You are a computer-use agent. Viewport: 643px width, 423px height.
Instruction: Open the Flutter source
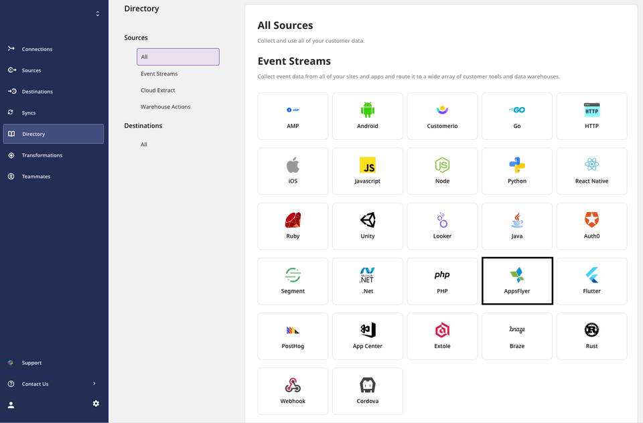click(591, 280)
